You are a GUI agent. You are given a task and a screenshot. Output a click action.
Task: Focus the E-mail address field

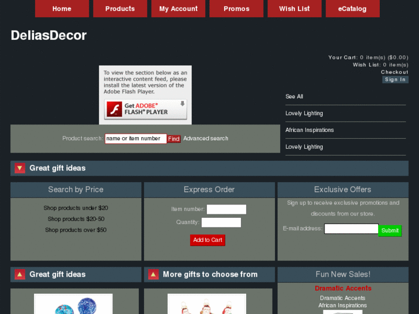pyautogui.click(x=351, y=229)
